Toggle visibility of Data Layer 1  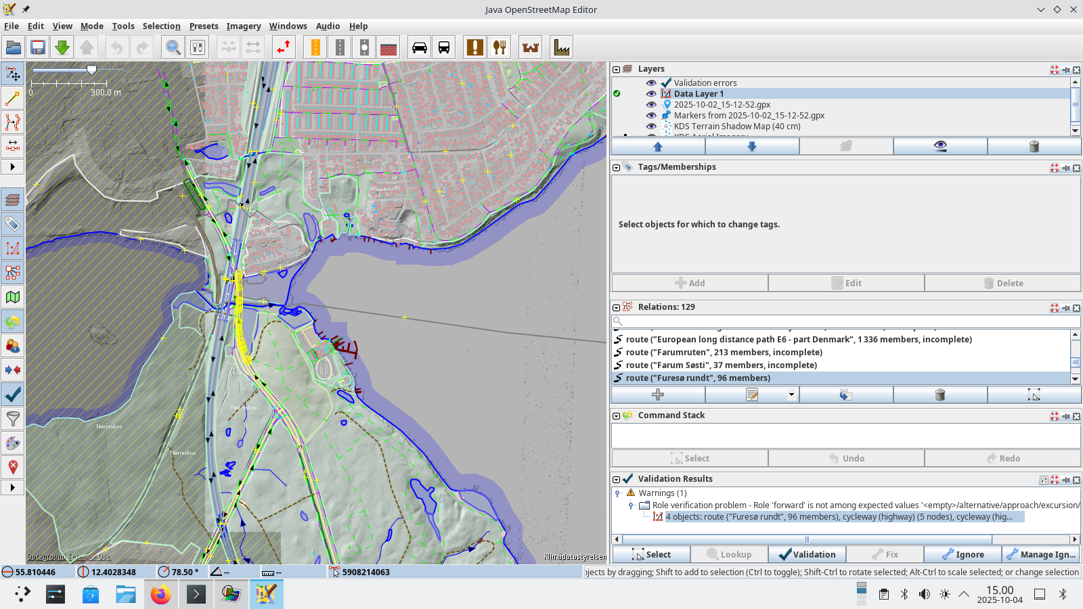pyautogui.click(x=651, y=94)
